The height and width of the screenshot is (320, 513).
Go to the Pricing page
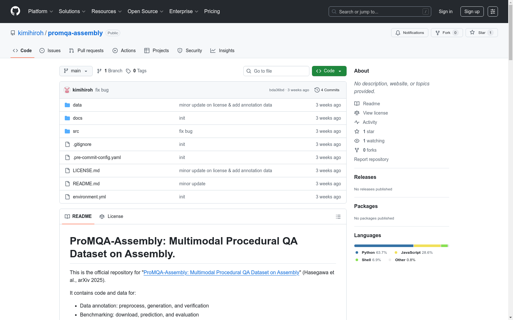(x=212, y=12)
